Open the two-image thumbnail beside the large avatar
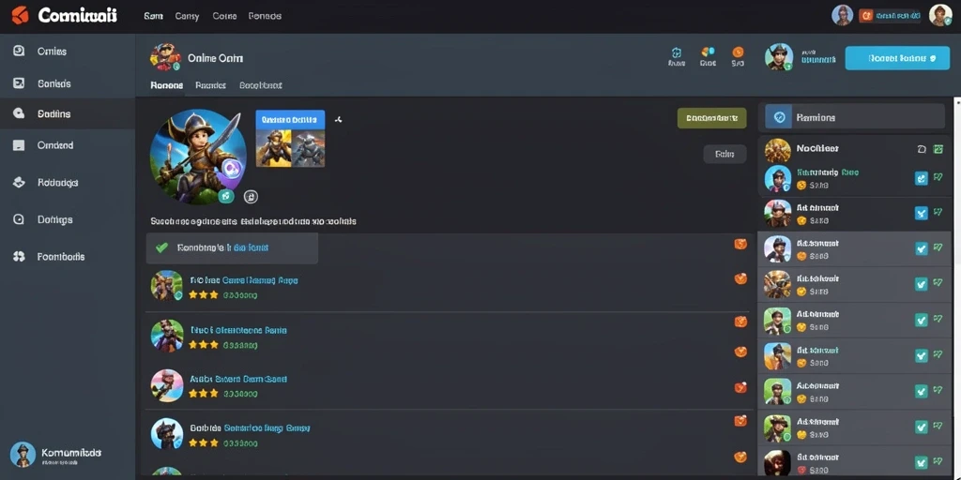The height and width of the screenshot is (480, 961). coord(290,139)
